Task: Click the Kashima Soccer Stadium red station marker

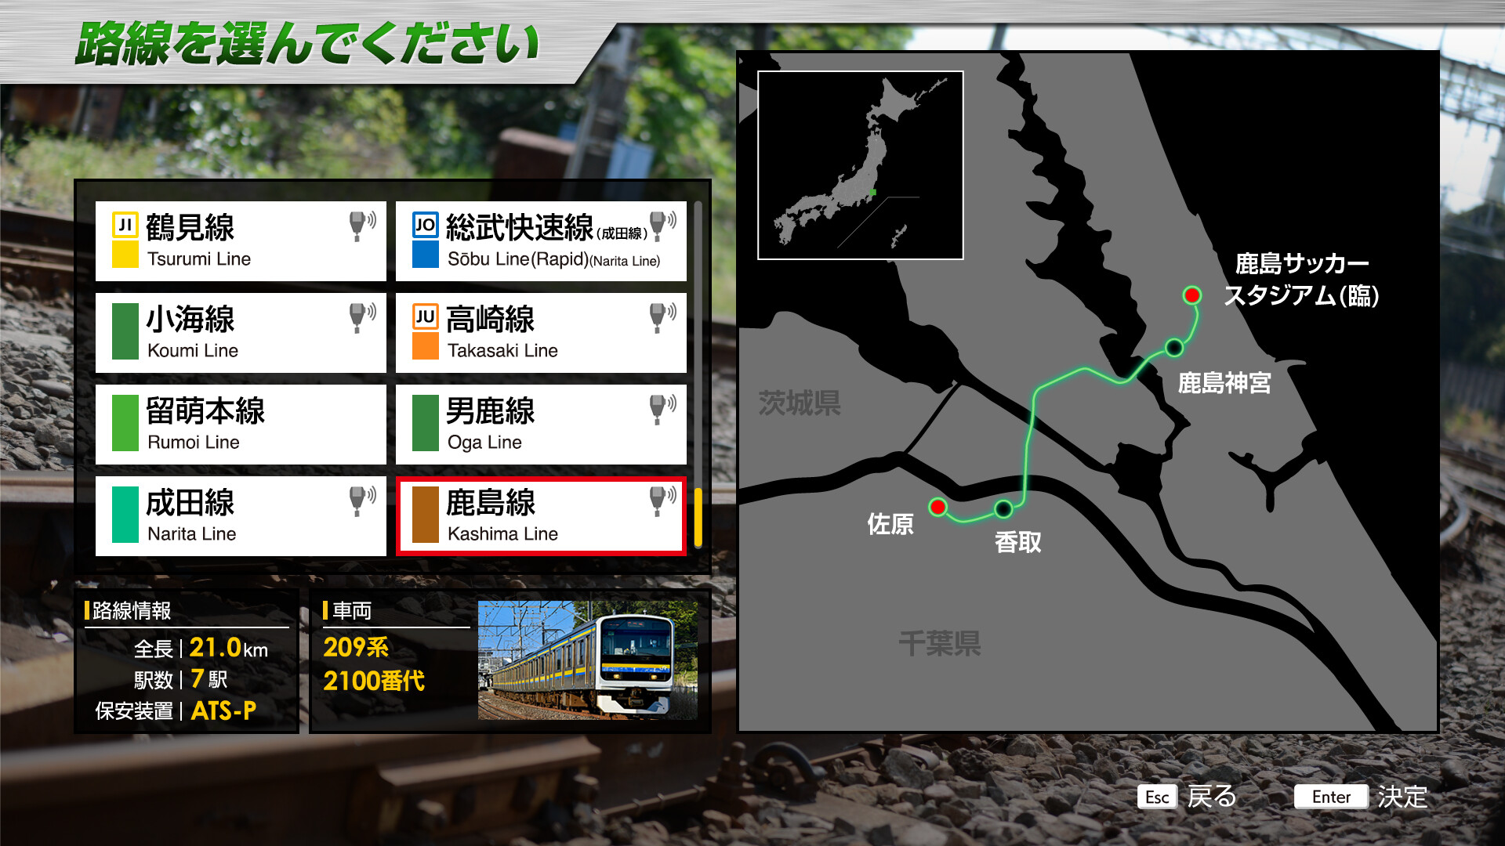Action: (x=1193, y=296)
